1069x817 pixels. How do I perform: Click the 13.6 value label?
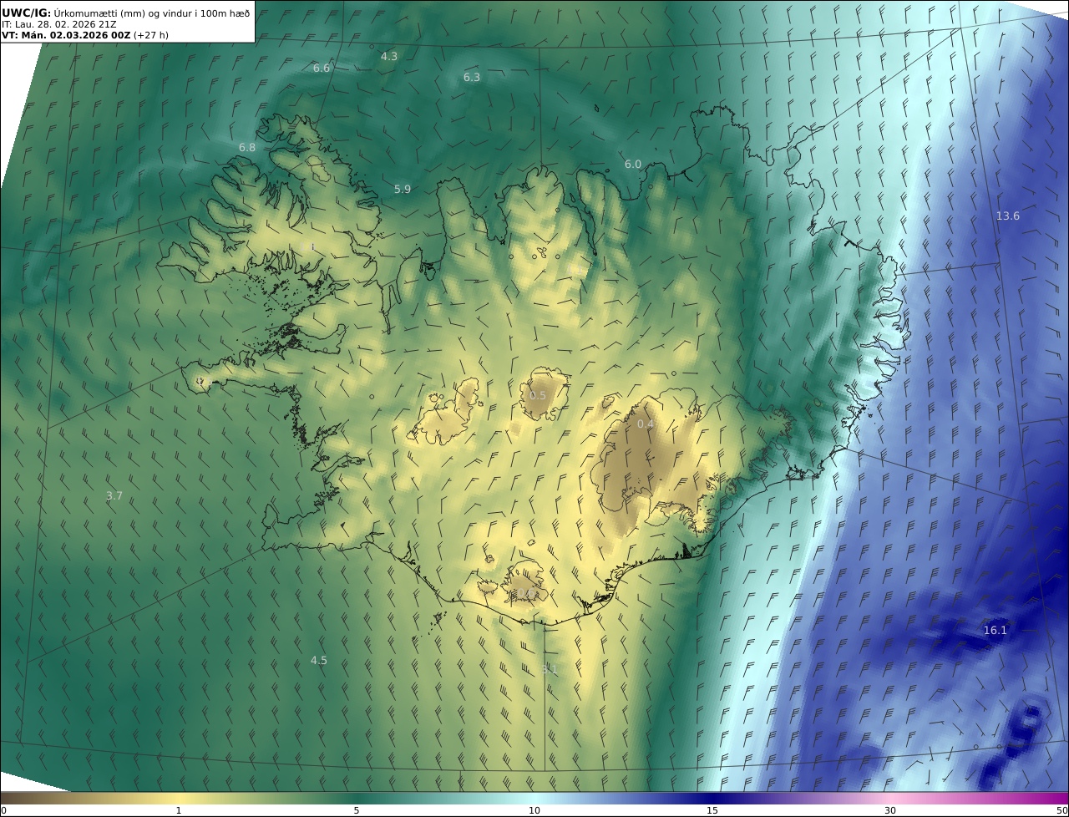1008,216
